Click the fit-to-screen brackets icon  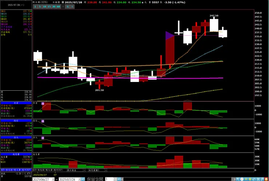pos(258,179)
